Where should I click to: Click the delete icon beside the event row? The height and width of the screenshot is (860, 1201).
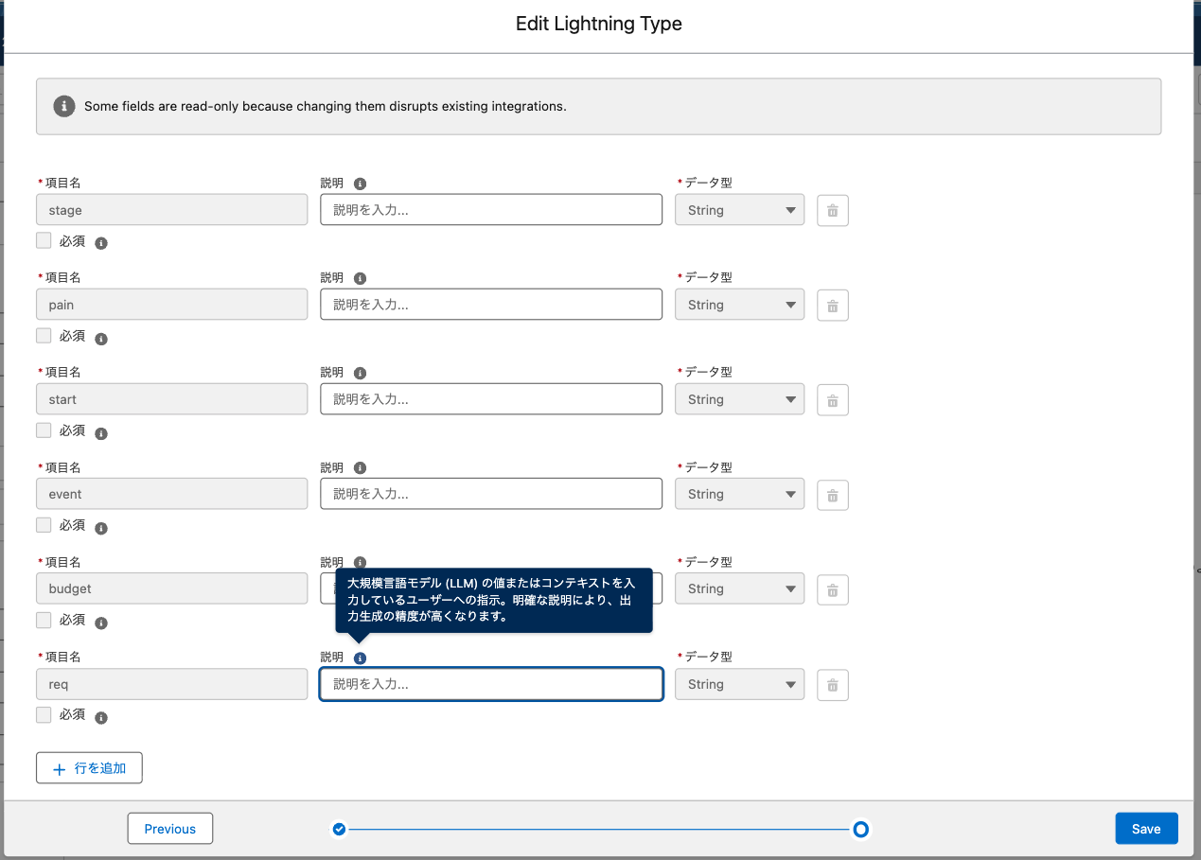(x=833, y=495)
